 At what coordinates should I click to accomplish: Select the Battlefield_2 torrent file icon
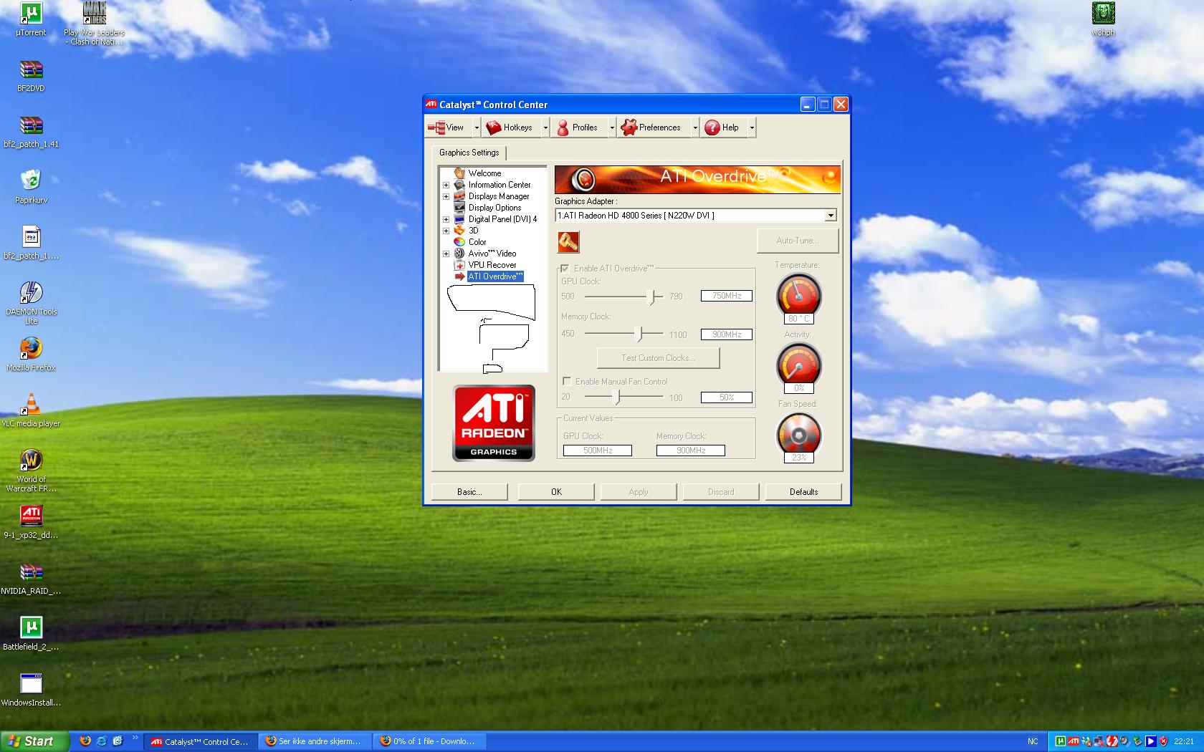coord(31,634)
